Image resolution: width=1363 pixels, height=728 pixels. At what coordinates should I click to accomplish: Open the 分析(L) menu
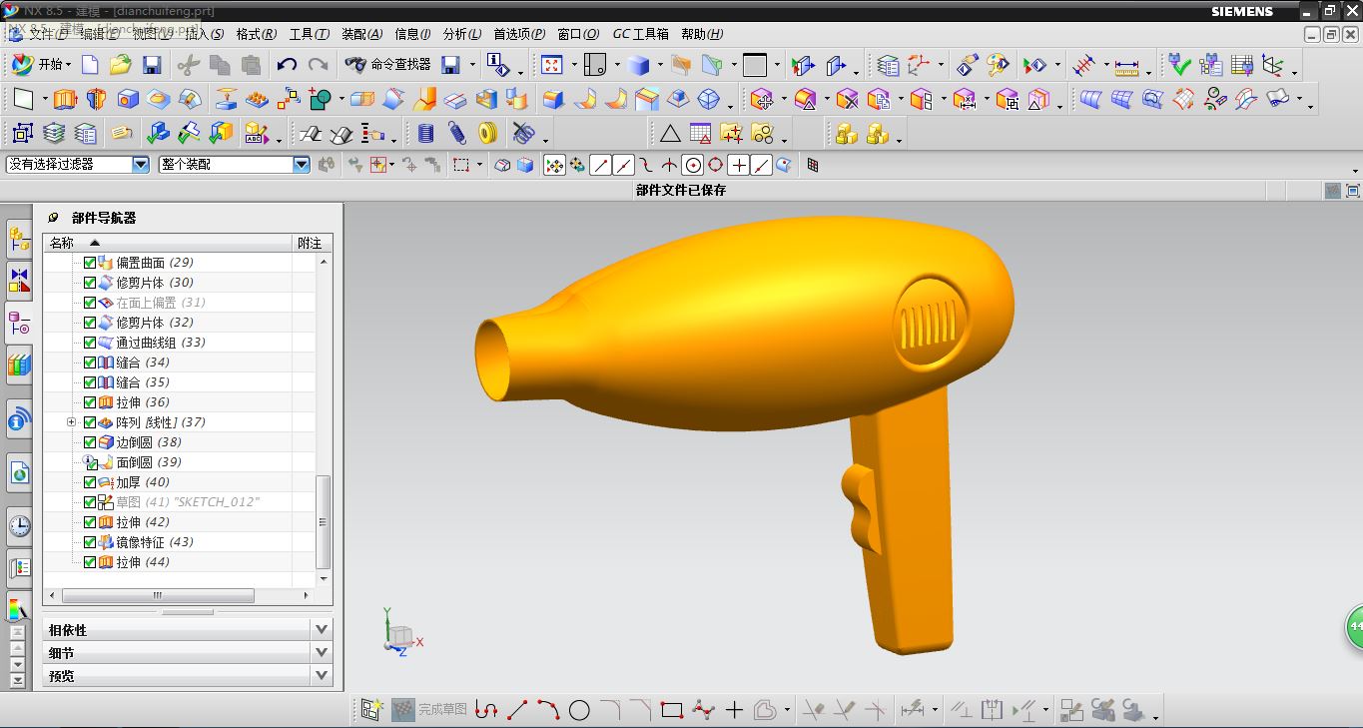461,34
